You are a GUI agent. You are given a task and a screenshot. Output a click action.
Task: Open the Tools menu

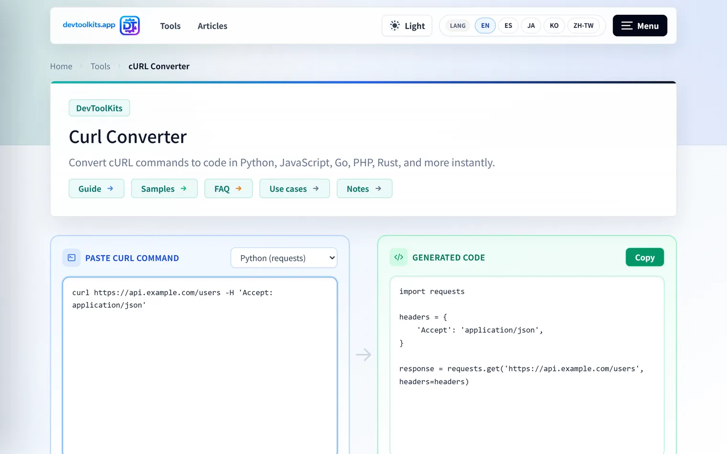point(170,26)
